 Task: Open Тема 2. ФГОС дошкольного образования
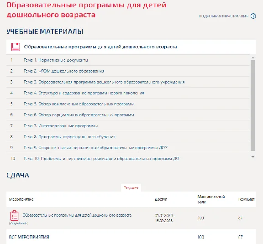64,71
